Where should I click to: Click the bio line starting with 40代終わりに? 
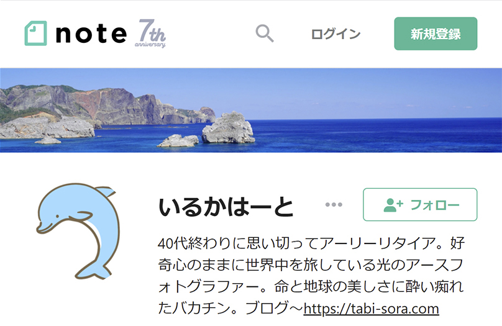tap(311, 244)
